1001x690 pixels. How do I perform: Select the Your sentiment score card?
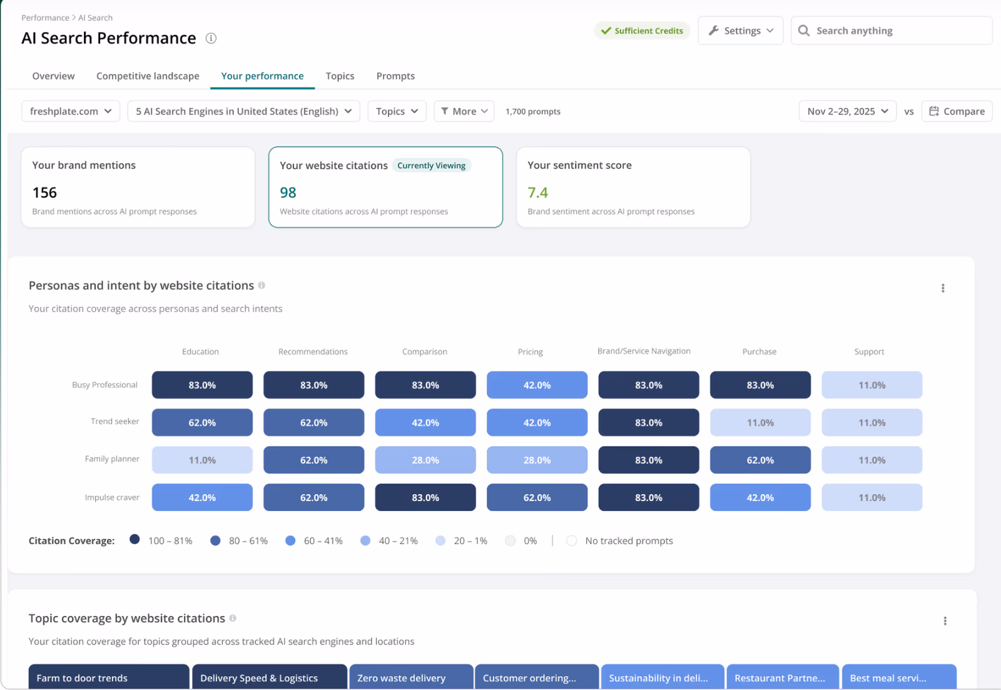[x=633, y=187]
